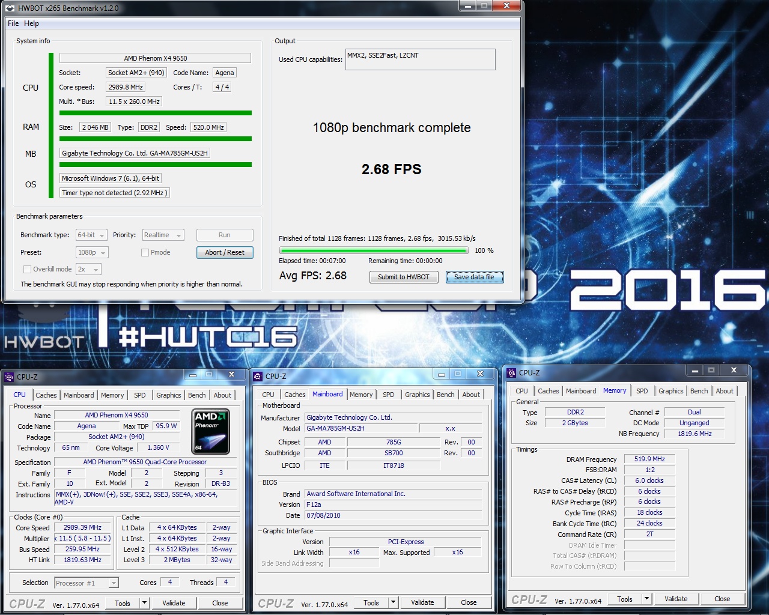Switch to SPD tab in left CPU-Z window
The image size is (769, 615).
pos(140,395)
